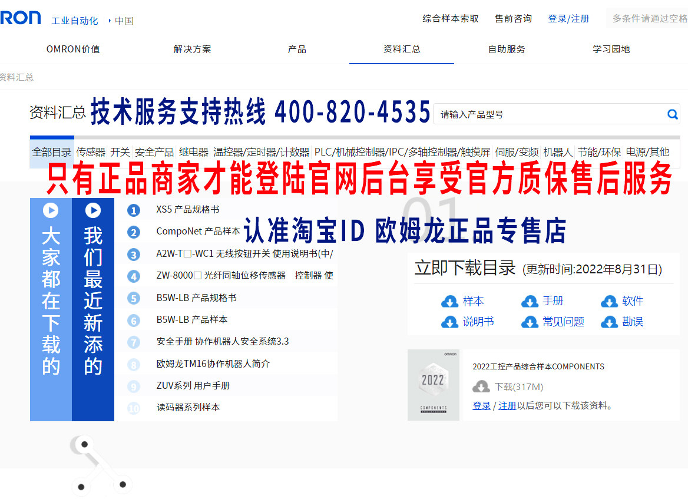Click 综合样本索取 link
Image resolution: width=688 pixels, height=499 pixels.
[x=450, y=18]
